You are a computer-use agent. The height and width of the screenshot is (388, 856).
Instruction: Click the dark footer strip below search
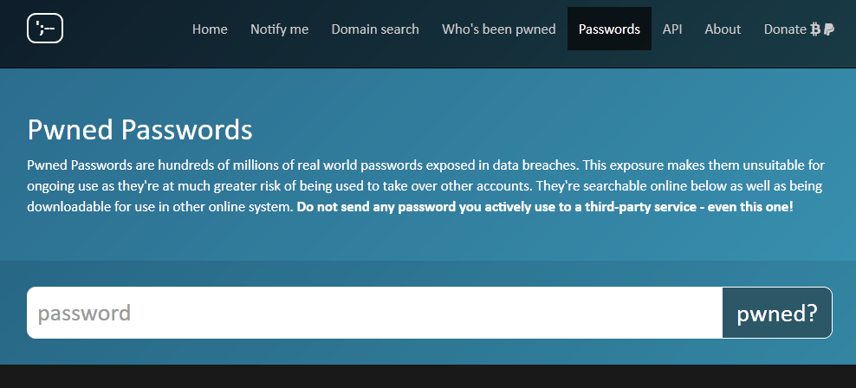click(428, 377)
